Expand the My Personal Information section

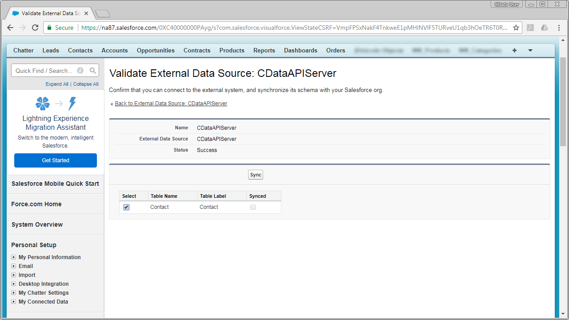[14, 257]
